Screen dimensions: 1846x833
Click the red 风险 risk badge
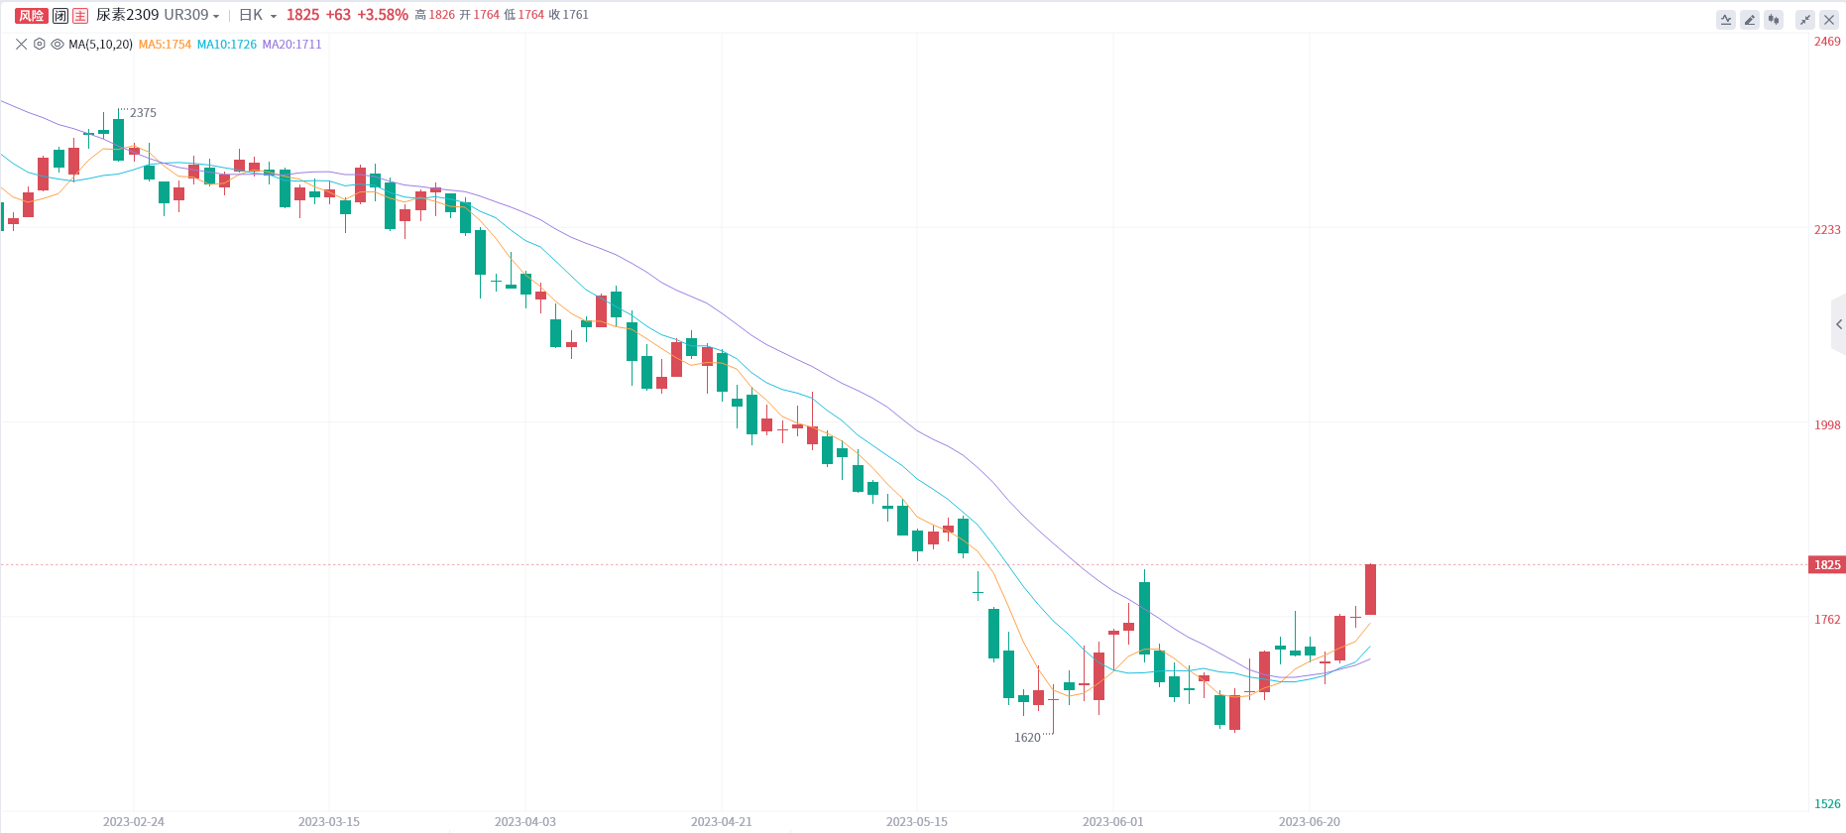31,15
